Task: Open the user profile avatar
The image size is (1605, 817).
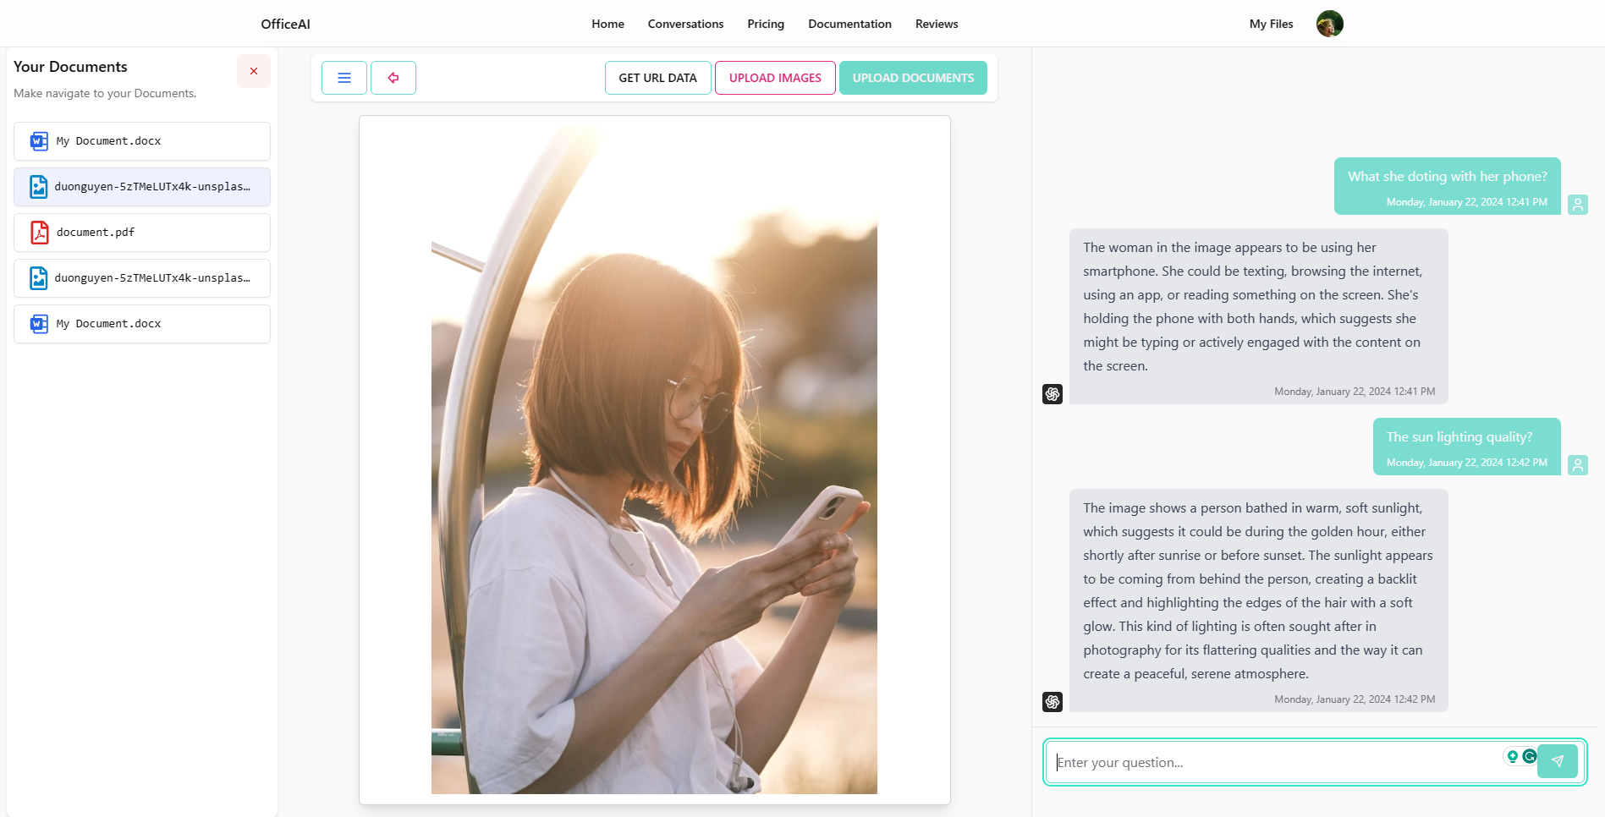Action: coord(1330,24)
